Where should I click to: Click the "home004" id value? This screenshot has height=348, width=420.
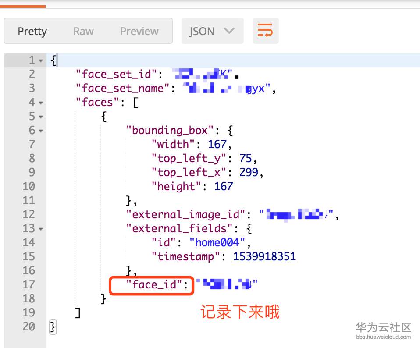pos(217,242)
